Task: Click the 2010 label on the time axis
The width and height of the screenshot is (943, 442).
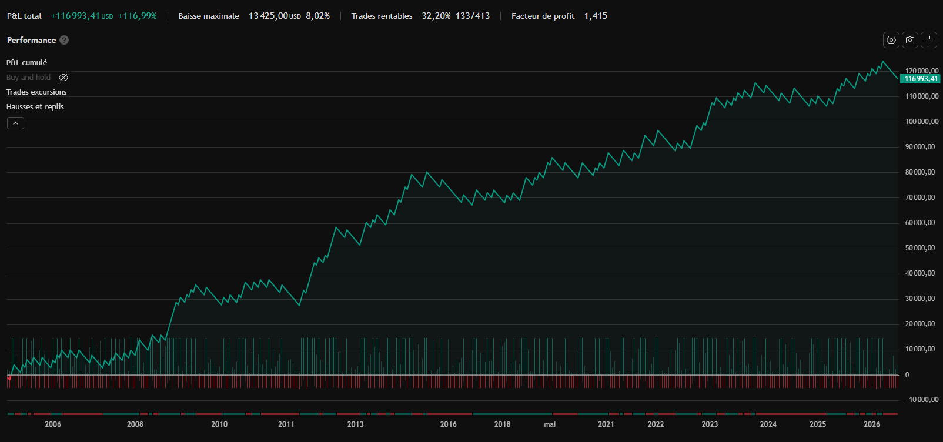Action: click(x=219, y=424)
